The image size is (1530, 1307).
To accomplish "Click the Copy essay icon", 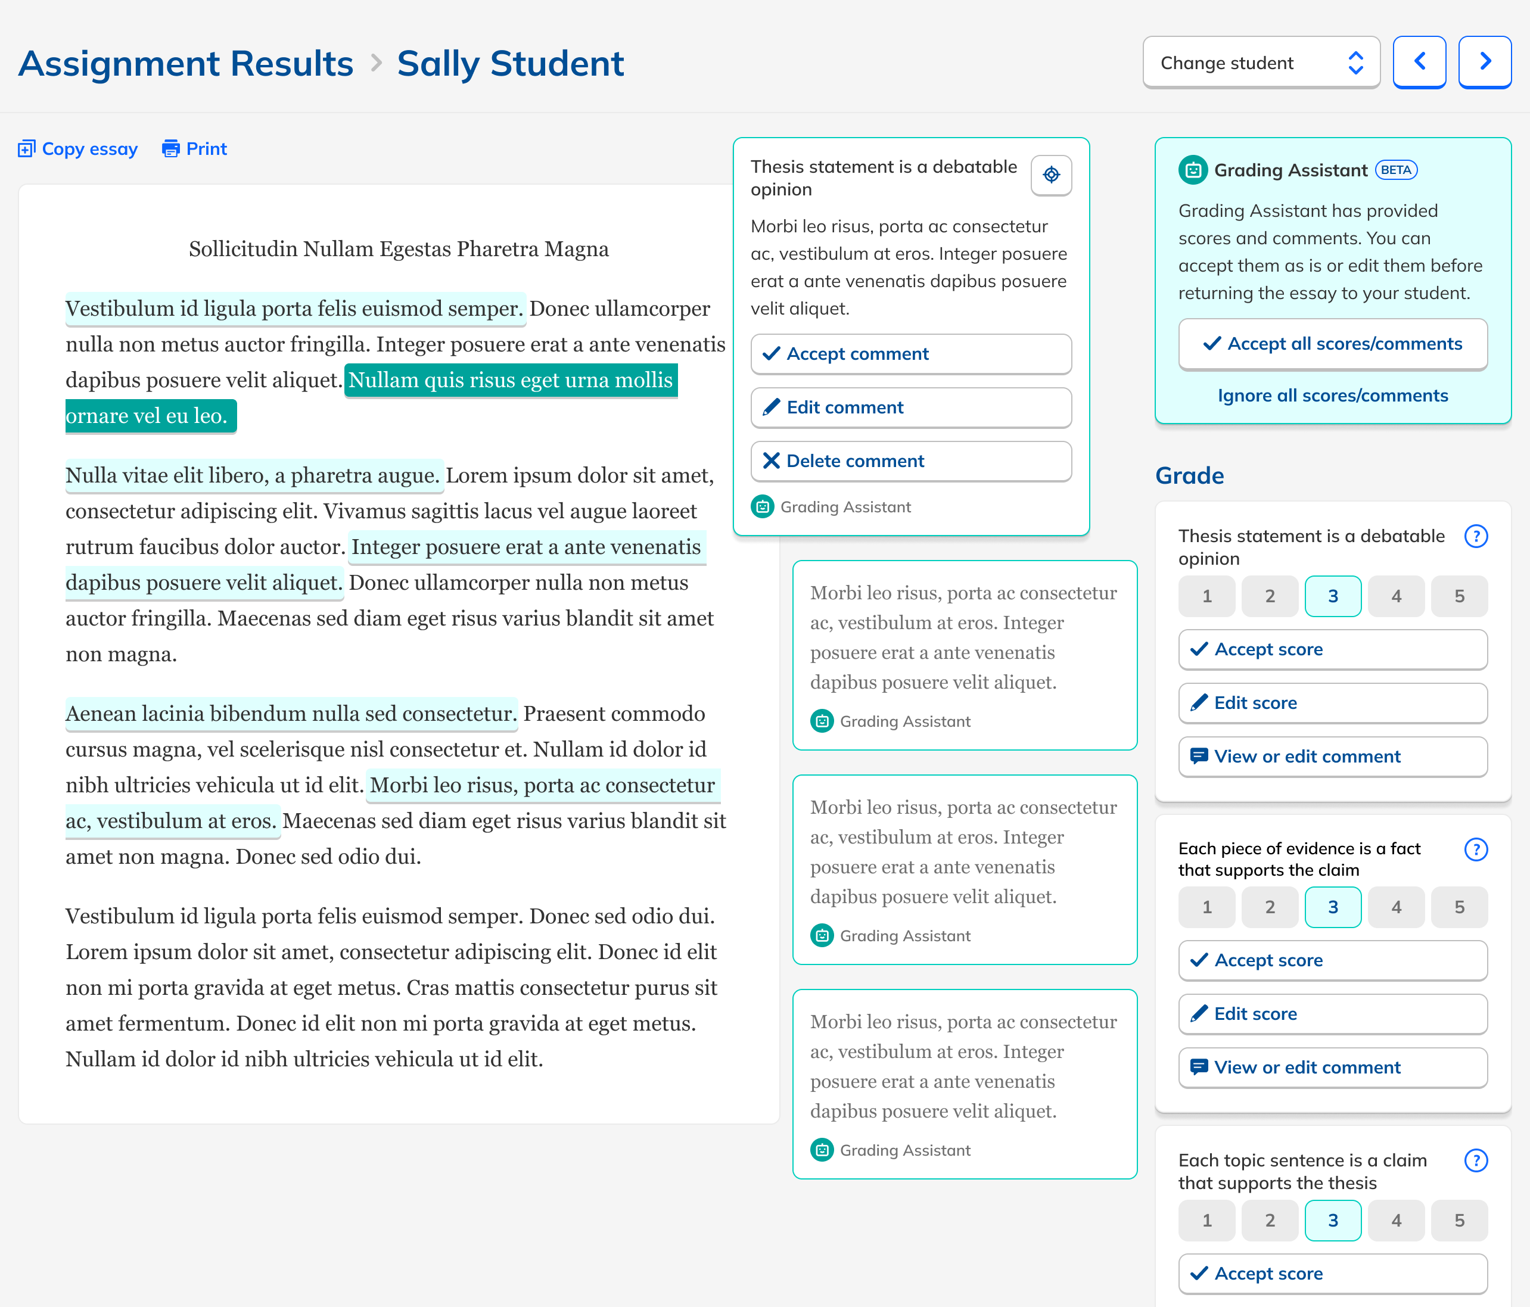I will coord(27,149).
